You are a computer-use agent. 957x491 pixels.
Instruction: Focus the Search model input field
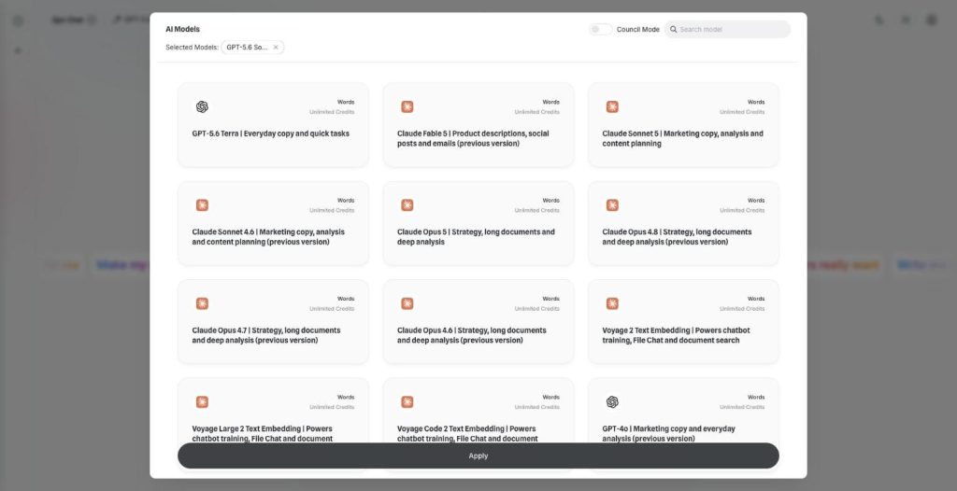727,29
